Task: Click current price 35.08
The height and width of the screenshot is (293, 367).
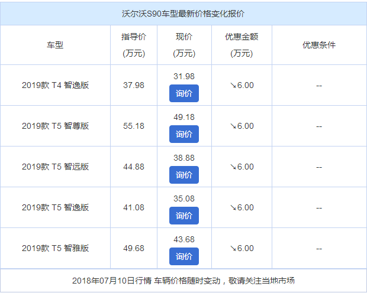Action: tap(184, 198)
